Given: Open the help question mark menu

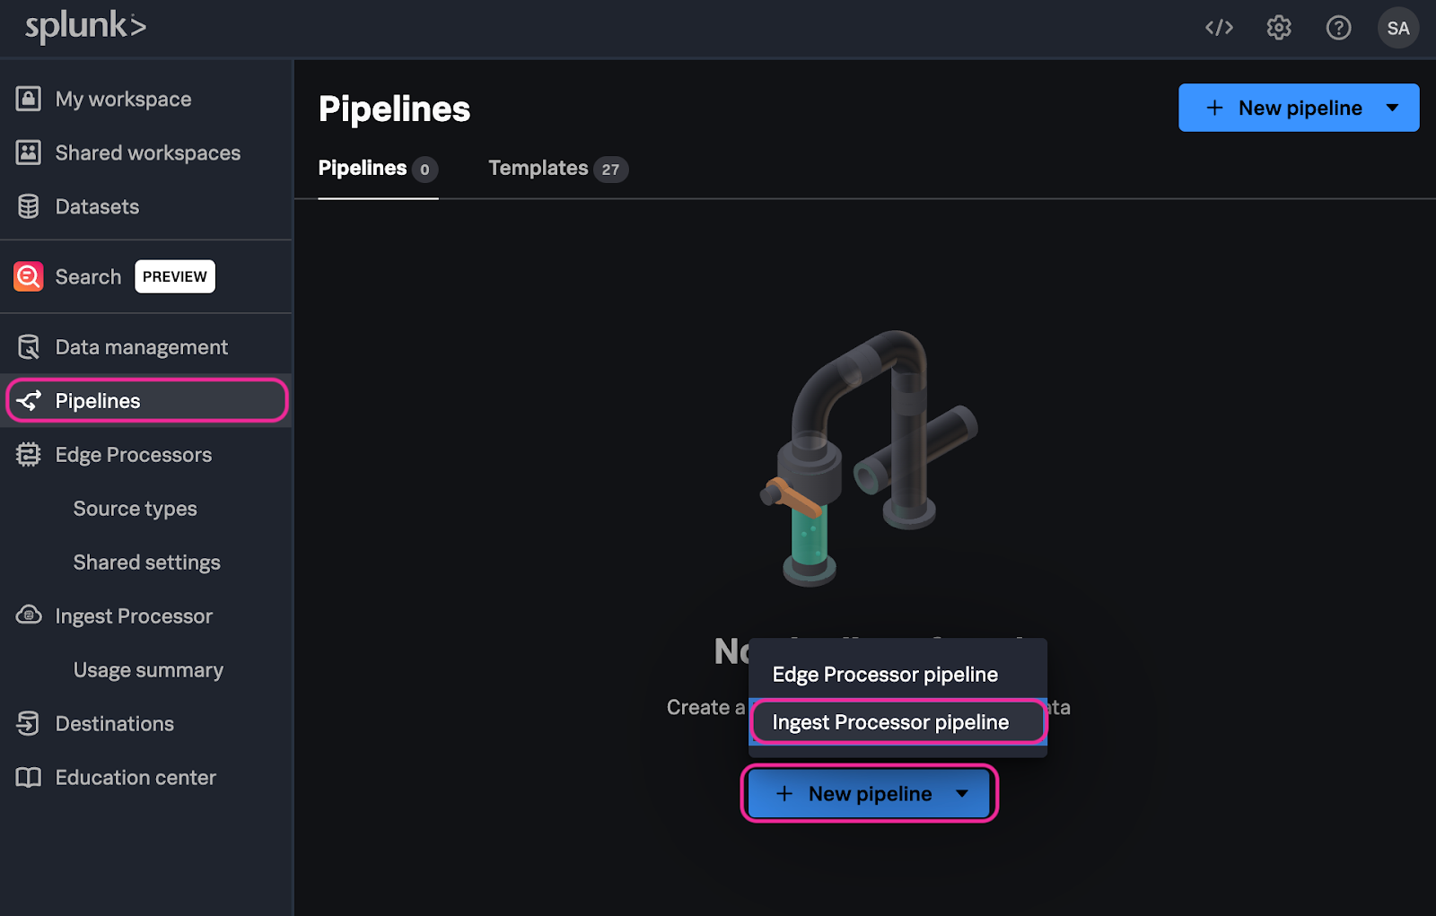Looking at the screenshot, I should pos(1338,28).
